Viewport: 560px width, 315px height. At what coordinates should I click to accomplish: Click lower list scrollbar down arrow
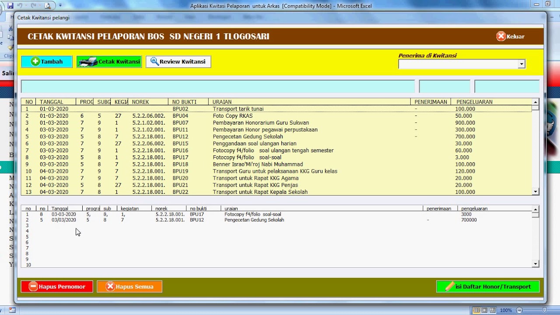(535, 264)
